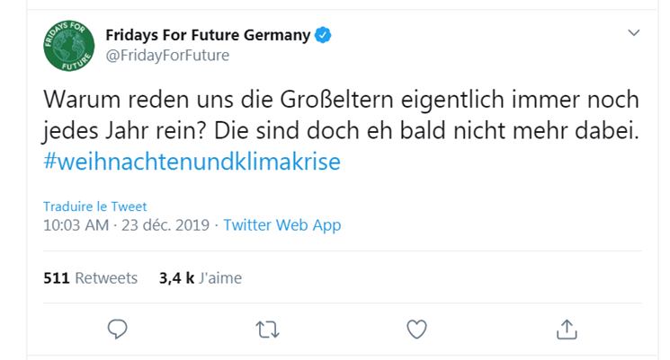Retweet using the arrows icon
The height and width of the screenshot is (360, 670).
[x=267, y=329]
